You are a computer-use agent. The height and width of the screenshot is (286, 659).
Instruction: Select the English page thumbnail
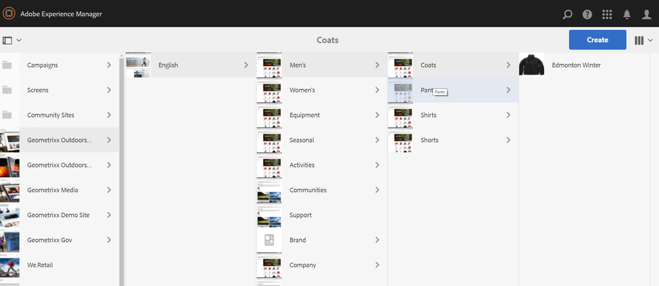[x=138, y=65]
